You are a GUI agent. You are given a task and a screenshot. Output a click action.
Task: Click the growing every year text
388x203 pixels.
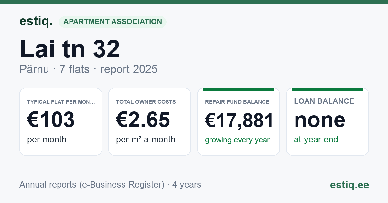tap(237, 140)
